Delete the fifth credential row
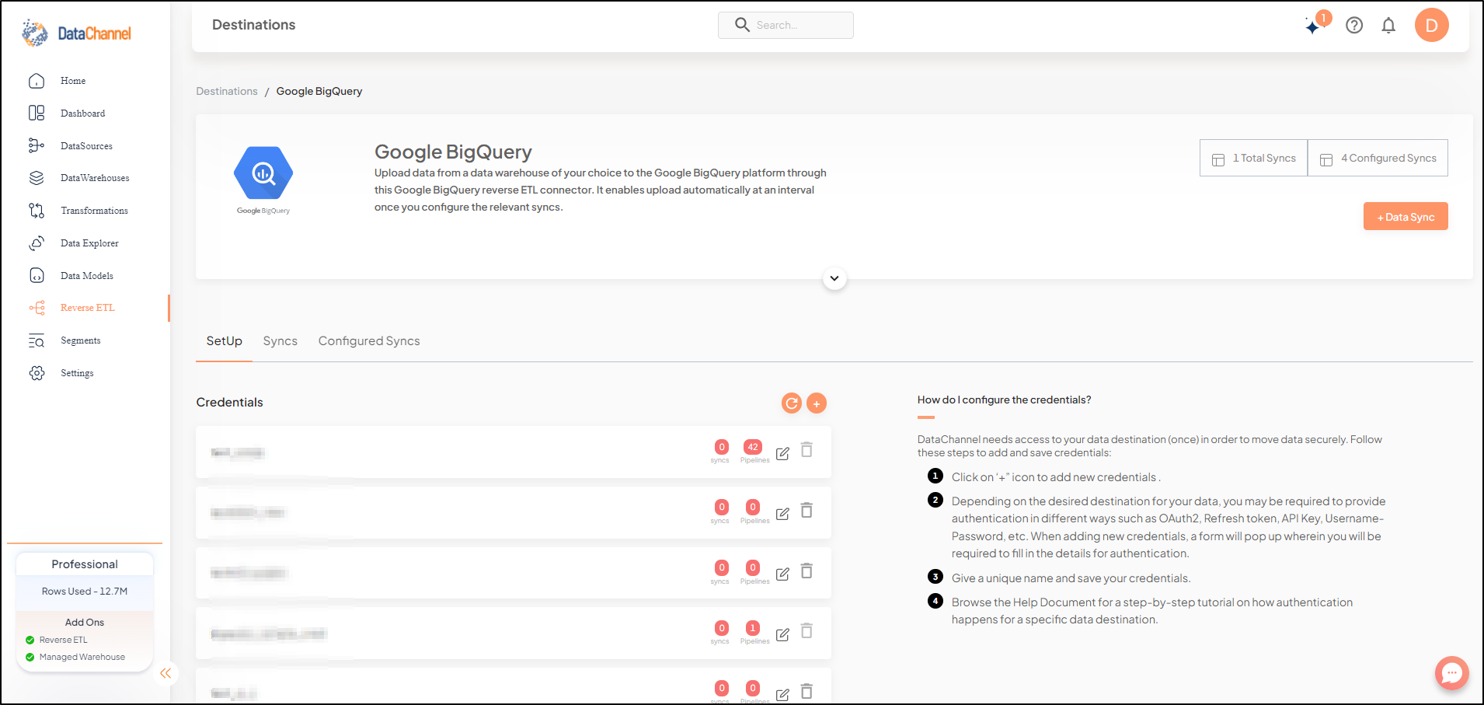This screenshot has width=1484, height=705. pos(806,691)
